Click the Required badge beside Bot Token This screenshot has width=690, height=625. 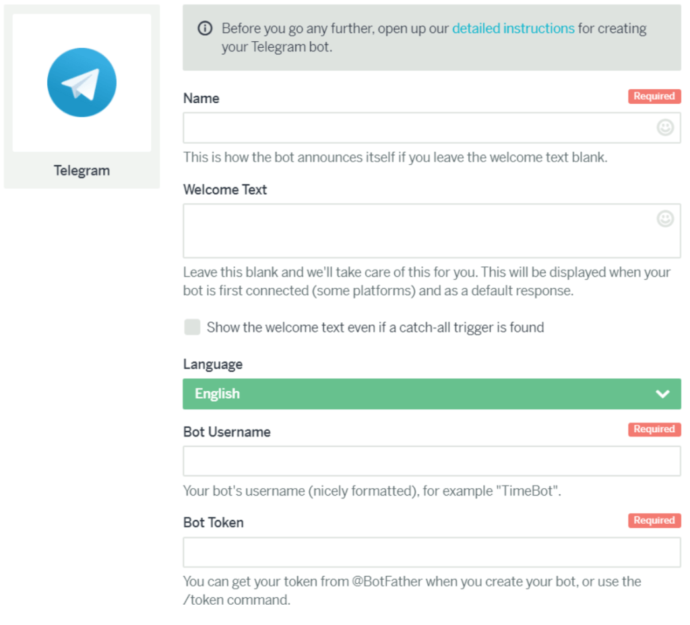point(654,520)
